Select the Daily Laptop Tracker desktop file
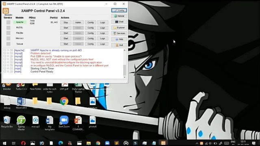This screenshot has width=260, height=146. pyautogui.click(x=78, y=88)
